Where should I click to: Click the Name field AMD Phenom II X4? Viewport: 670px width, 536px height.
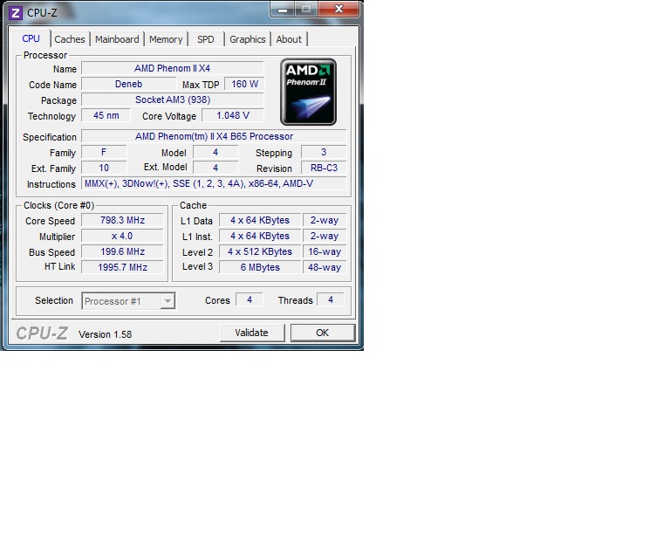click(173, 68)
